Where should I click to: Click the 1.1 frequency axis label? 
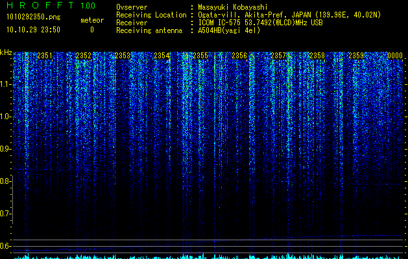click(x=5, y=84)
